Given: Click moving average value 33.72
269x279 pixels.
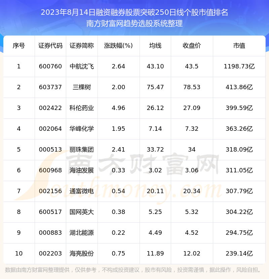Looking at the screenshot, I should point(155,150).
